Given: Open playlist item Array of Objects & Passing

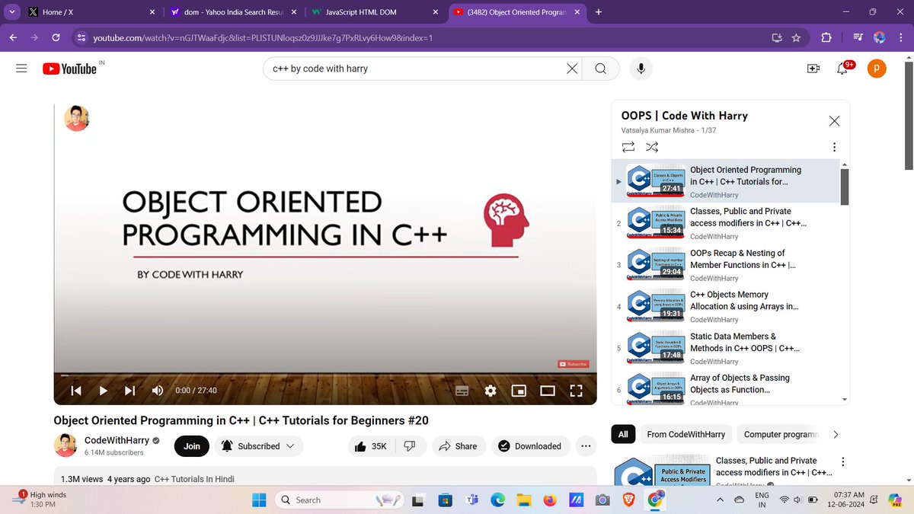Looking at the screenshot, I should tap(726, 388).
